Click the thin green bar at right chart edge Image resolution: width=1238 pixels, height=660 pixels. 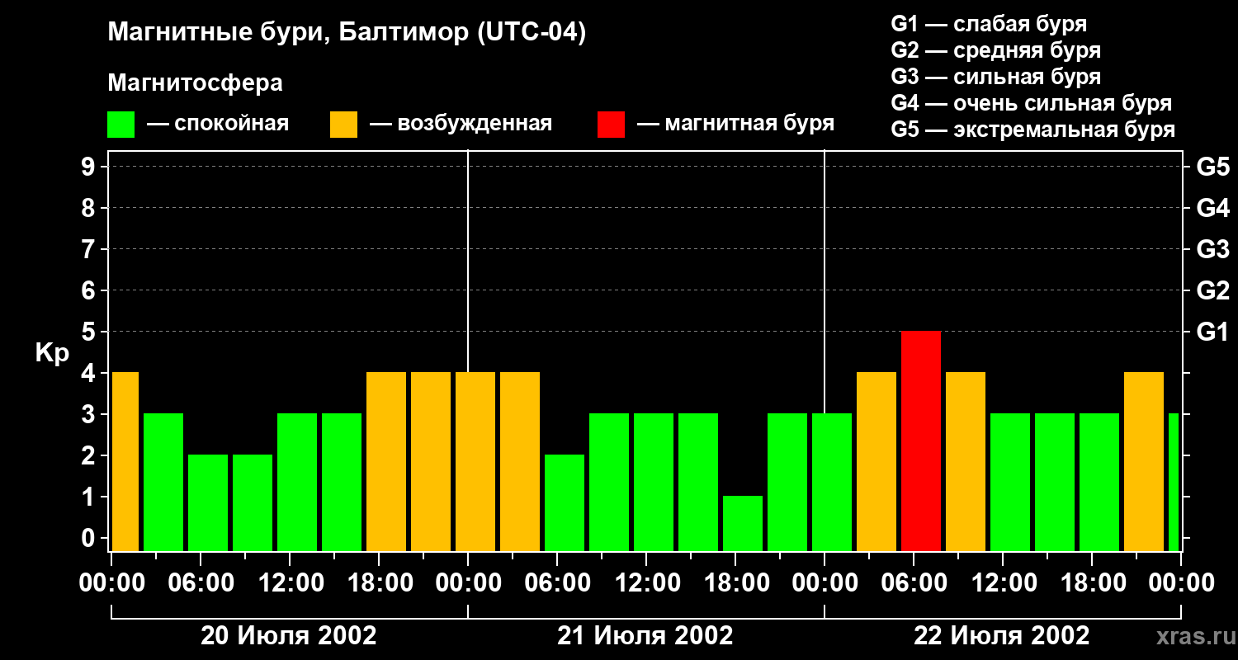[1174, 482]
